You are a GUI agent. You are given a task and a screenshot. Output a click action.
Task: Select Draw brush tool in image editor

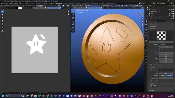coord(2,11)
